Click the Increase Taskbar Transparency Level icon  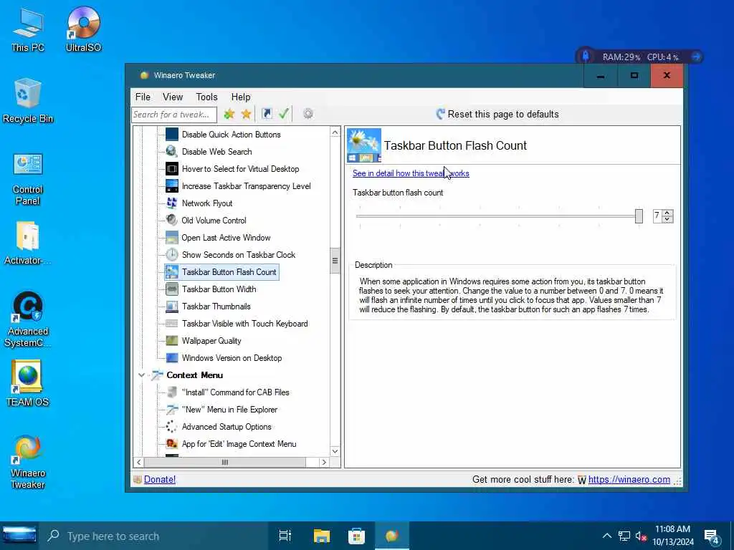click(172, 186)
